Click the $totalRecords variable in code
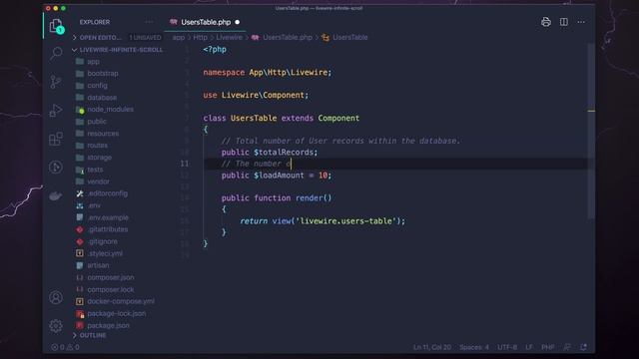639x359 pixels. 284,153
